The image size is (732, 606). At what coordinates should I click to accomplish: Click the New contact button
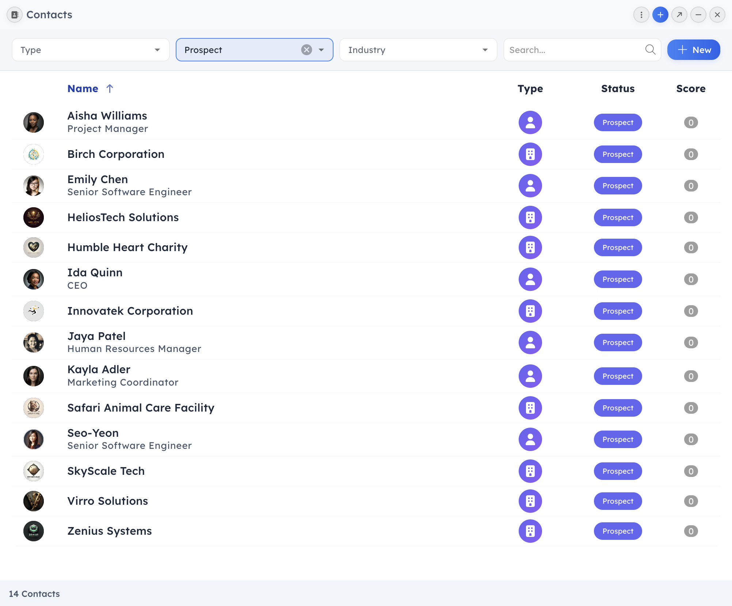(x=693, y=50)
